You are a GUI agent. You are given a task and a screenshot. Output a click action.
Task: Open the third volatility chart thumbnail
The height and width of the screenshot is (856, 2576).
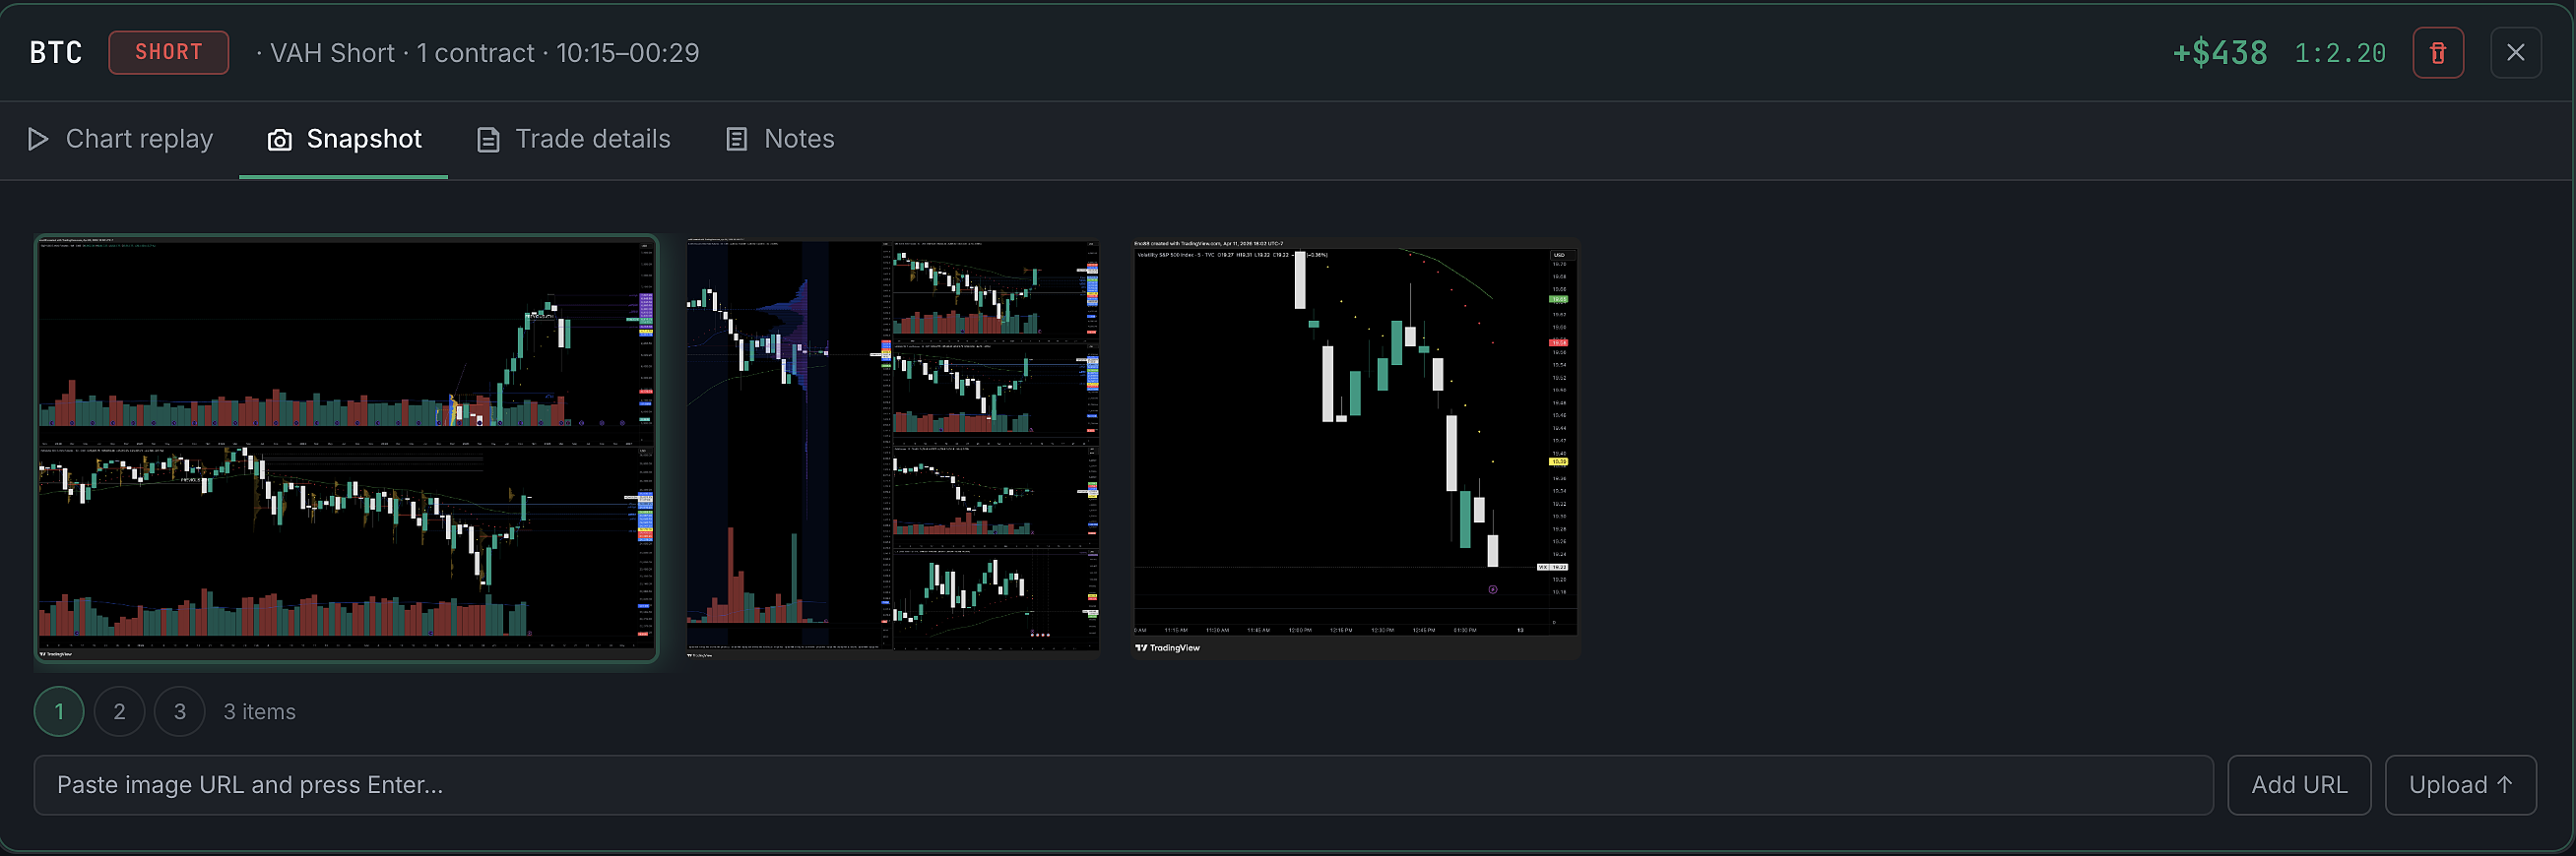click(1356, 449)
